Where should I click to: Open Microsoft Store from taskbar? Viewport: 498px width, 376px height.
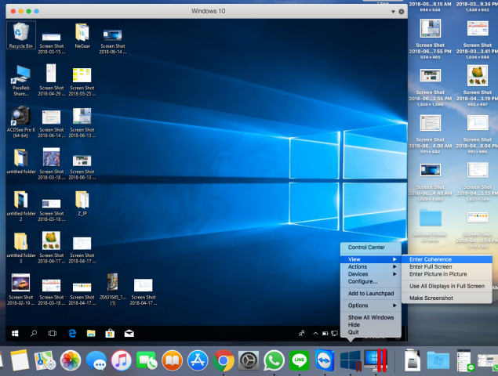pyautogui.click(x=110, y=333)
